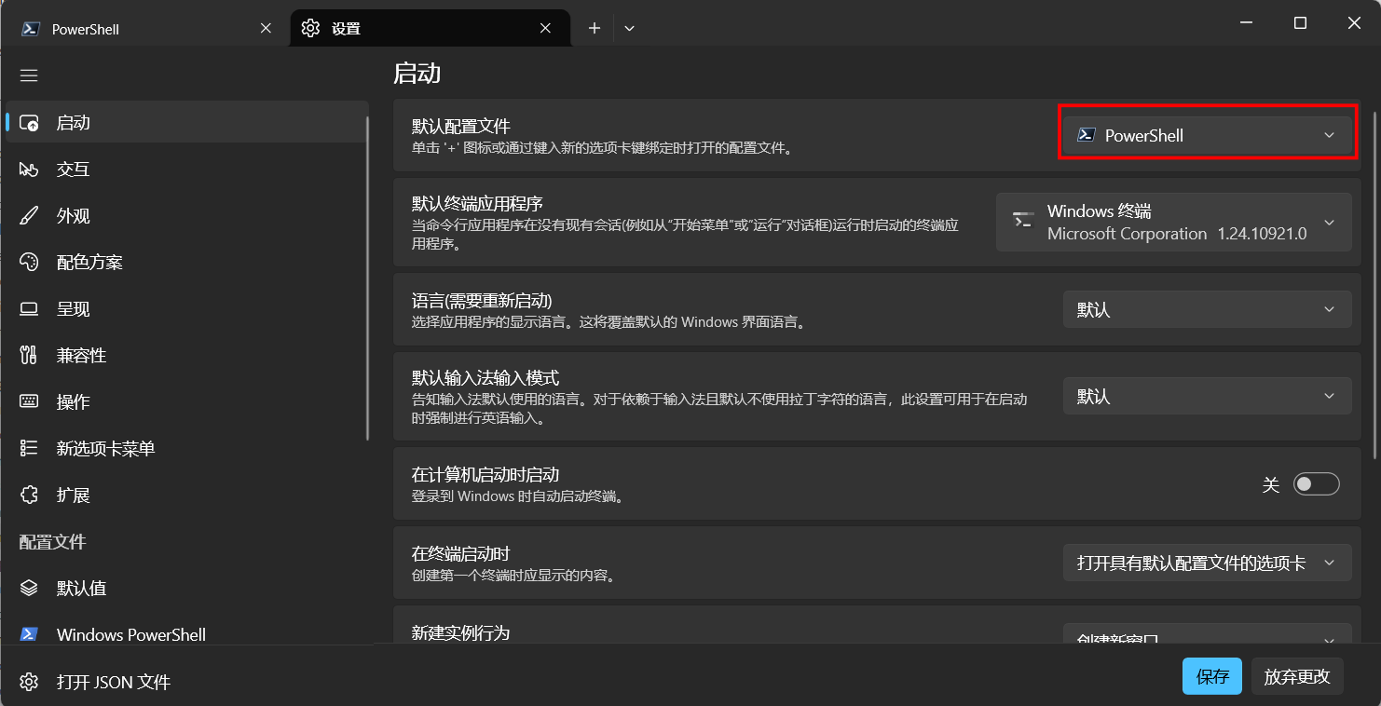Click the 在计算机启动时启动 setting title
This screenshot has width=1381, height=706.
coord(485,475)
